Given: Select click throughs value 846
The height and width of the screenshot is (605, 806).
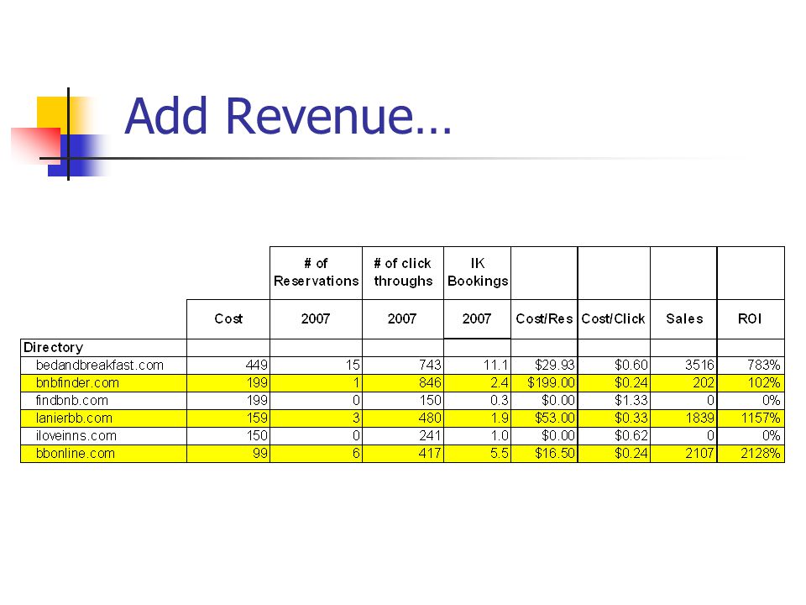Looking at the screenshot, I should (x=403, y=383).
